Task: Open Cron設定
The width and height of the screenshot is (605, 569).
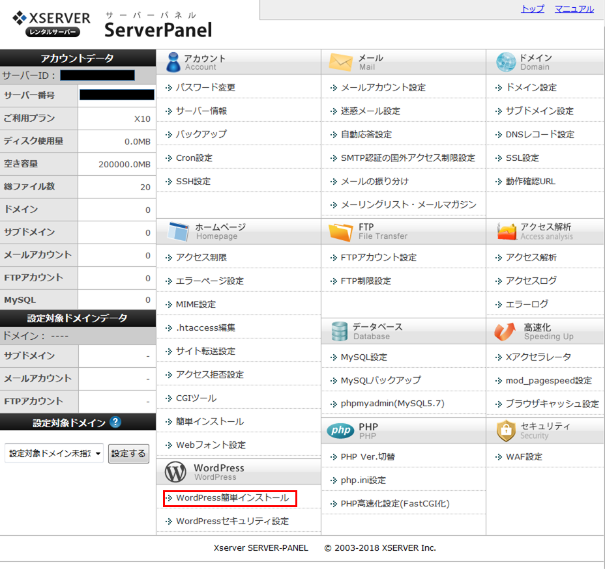Action: click(x=194, y=158)
